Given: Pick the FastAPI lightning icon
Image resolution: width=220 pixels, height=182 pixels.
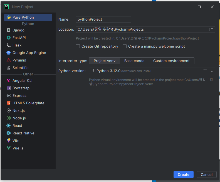Looking at the screenshot, I should [x=9, y=38].
